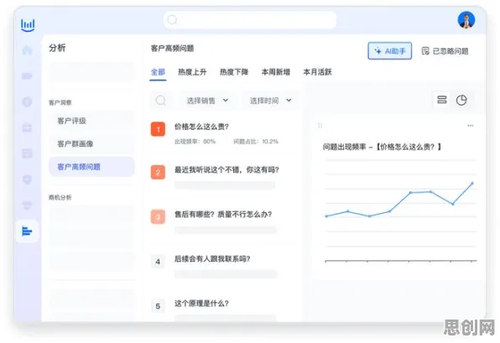500x343 pixels.
Task: Click the drag handle on the chart card
Action: coord(320,125)
